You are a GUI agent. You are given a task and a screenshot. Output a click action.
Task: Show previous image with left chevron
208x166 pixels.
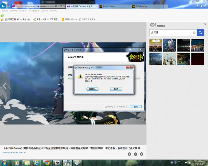tap(5, 86)
